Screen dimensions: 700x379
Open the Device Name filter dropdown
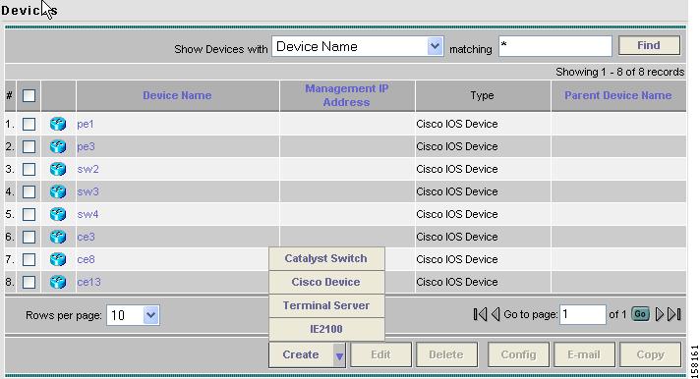(357, 46)
